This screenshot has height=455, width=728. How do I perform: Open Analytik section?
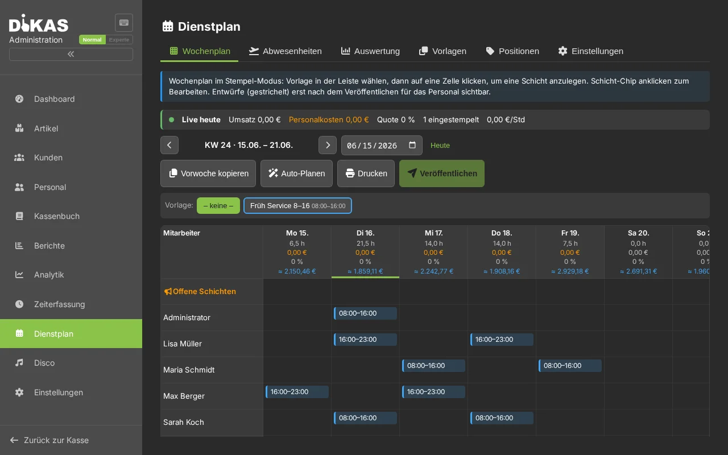pos(71,275)
